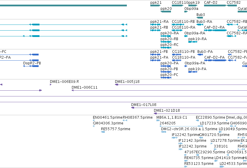The width and height of the screenshot is (247, 168).
Task: Select the GM01720.5prime EST
Action: pyautogui.click(x=201, y=138)
